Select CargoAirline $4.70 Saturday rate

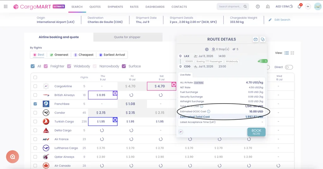click(x=161, y=86)
